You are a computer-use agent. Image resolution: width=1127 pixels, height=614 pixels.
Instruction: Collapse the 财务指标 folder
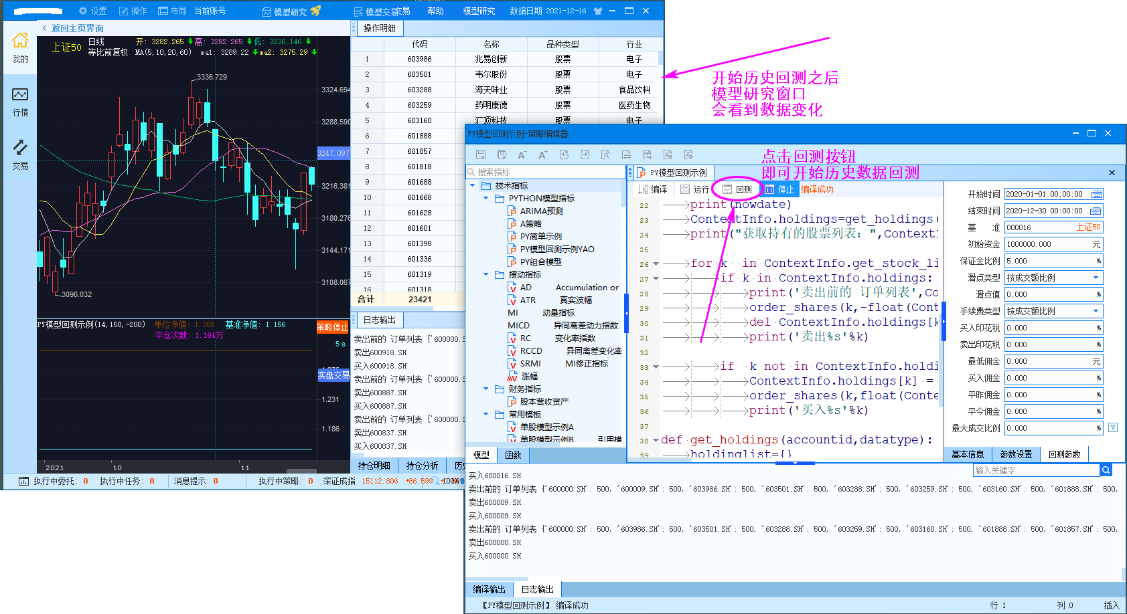[486, 389]
